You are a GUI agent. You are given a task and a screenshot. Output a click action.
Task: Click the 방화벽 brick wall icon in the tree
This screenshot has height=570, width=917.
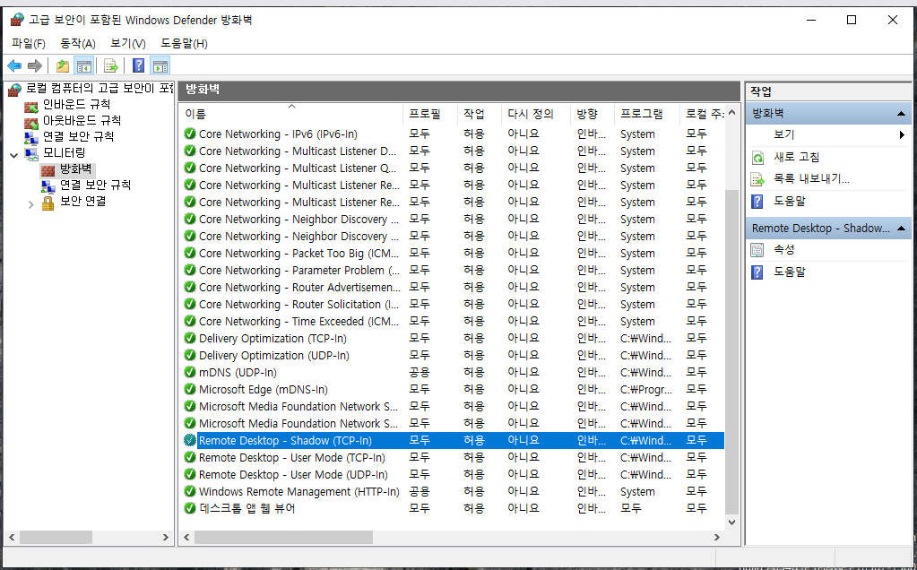48,170
